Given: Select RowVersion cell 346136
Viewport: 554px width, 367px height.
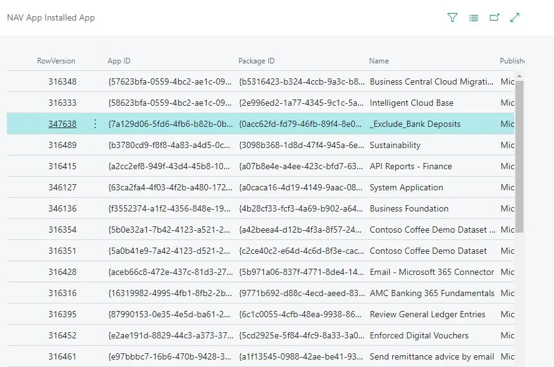Looking at the screenshot, I should point(62,209).
